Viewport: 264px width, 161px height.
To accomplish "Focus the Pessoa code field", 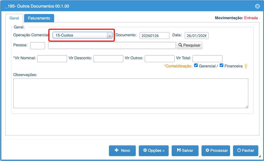I will [37, 46].
